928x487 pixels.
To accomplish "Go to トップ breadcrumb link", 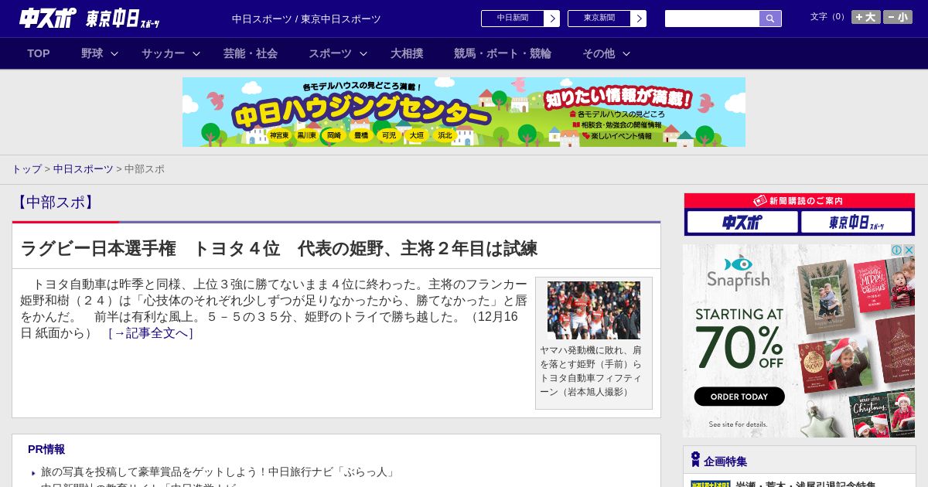I will tap(26, 169).
